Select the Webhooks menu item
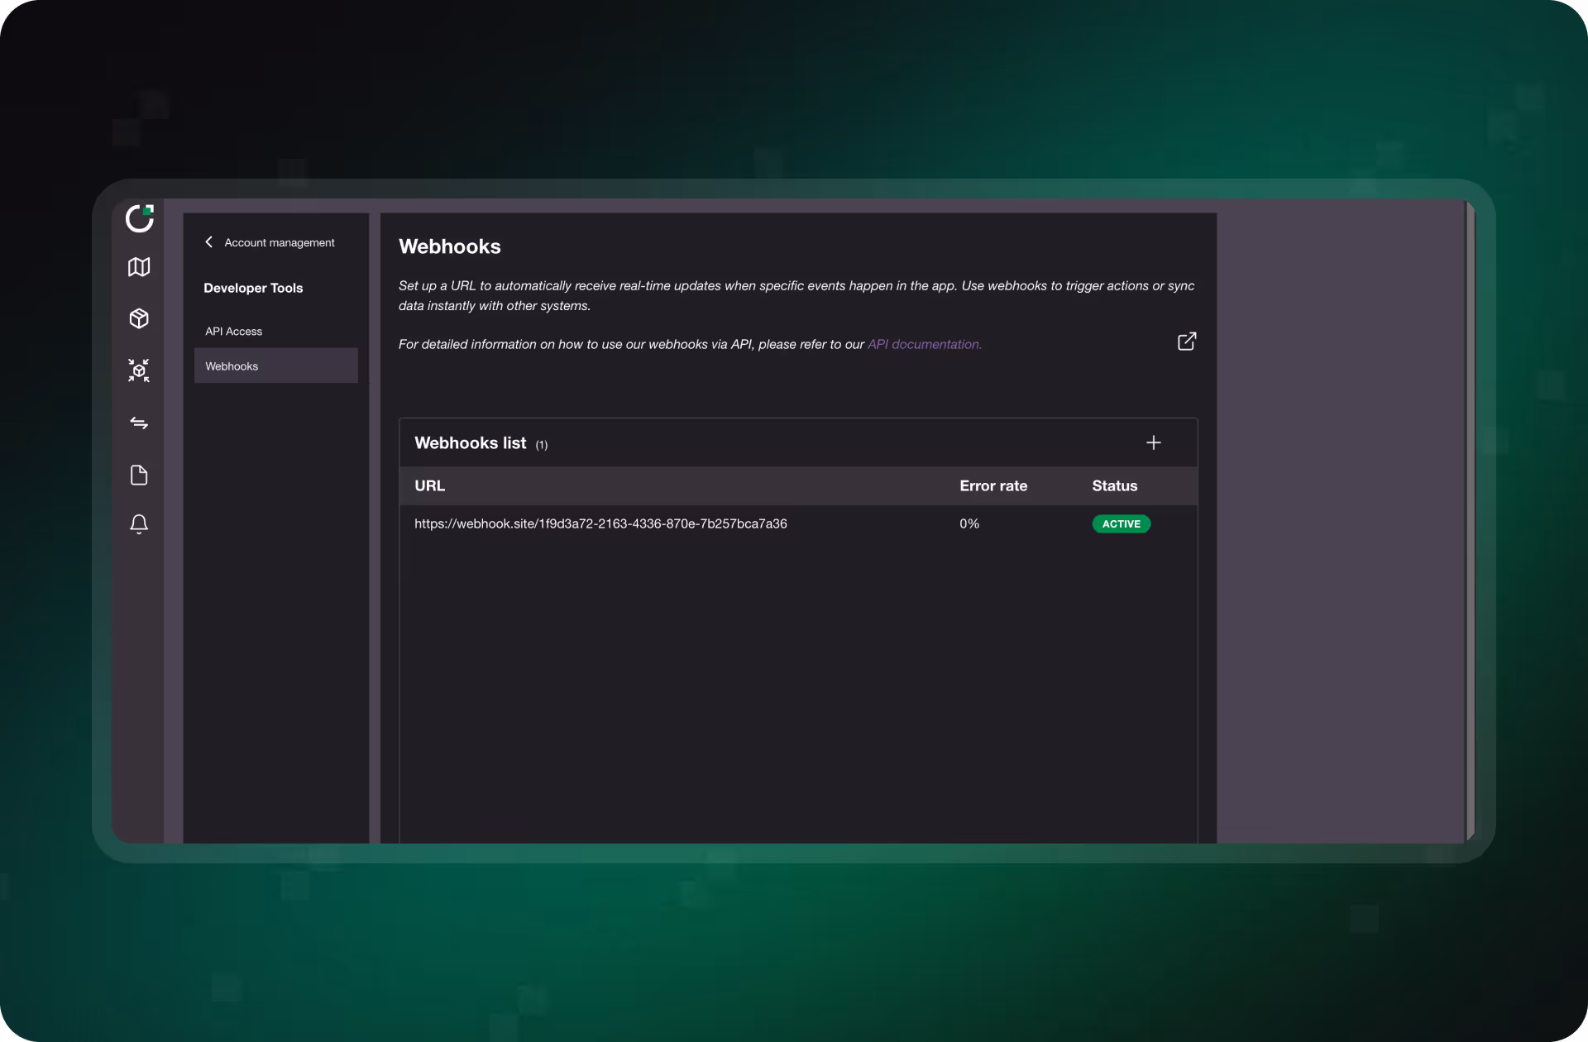Screen dimensions: 1588x1042 [275, 366]
